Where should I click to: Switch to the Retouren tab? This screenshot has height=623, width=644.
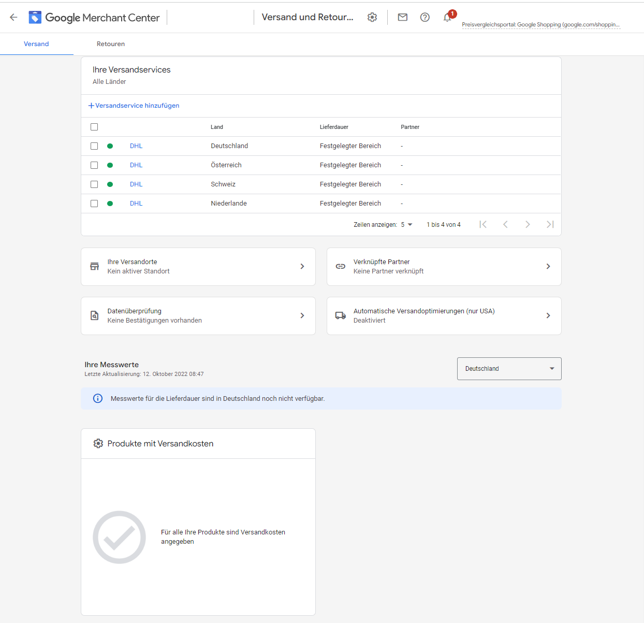pos(111,44)
